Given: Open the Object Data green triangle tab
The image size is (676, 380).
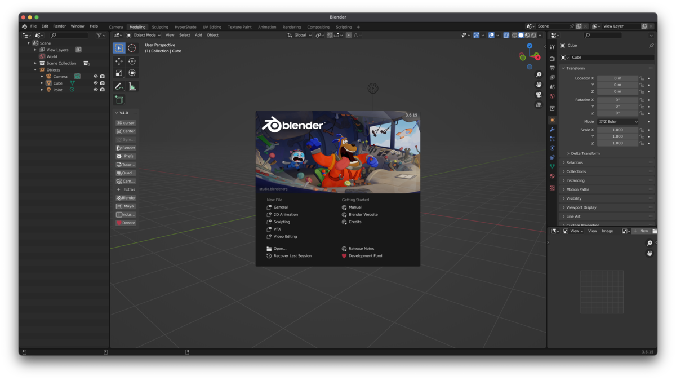Looking at the screenshot, I should pyautogui.click(x=552, y=167).
